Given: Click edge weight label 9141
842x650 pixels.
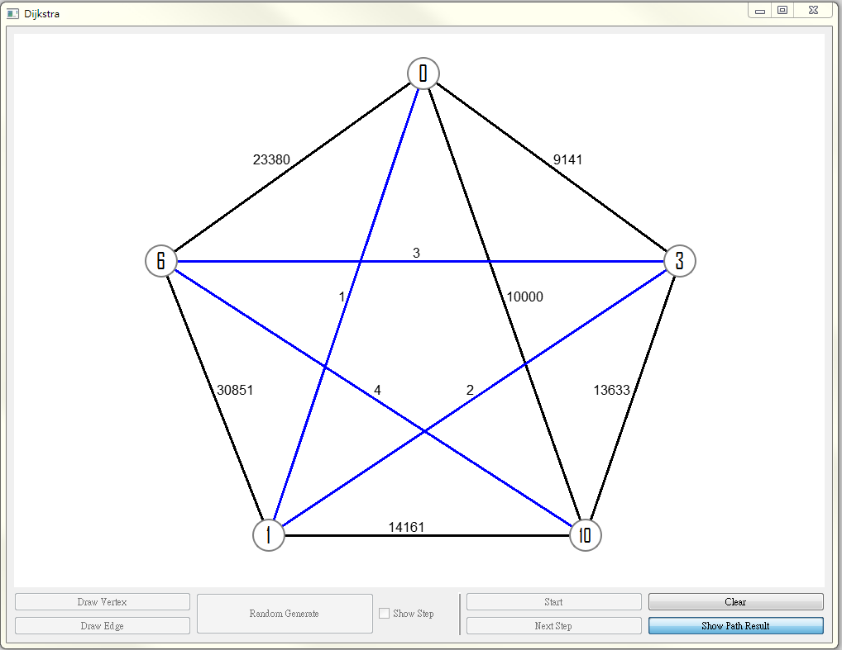Looking at the screenshot, I should point(567,160).
